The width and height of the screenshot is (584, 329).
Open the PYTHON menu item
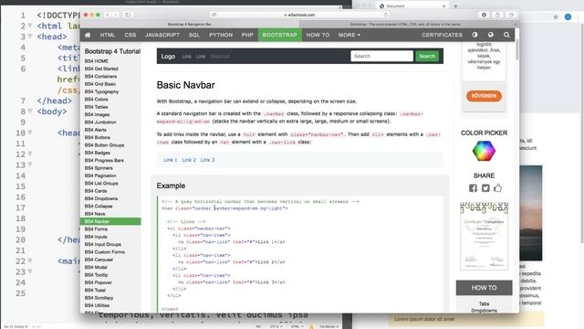point(221,35)
